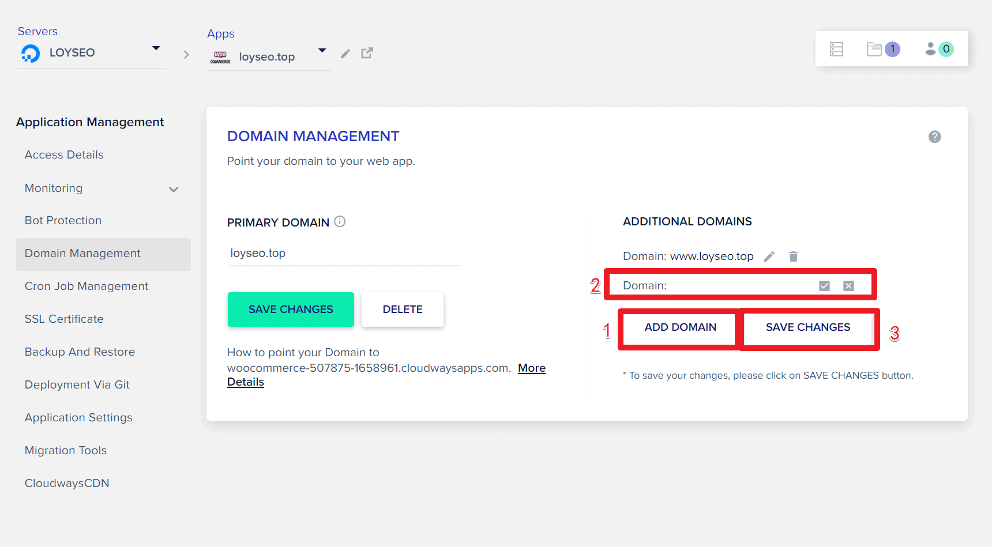Viewport: 992px width, 547px height.
Task: Open application in new window icon
Action: click(367, 53)
